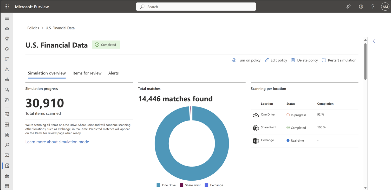Viewport: 391px width, 190px height.
Task: Toggle One Drive legend swatch
Action: [x=158, y=185]
